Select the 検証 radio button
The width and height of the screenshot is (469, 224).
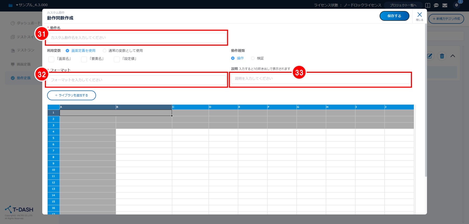[x=253, y=58]
